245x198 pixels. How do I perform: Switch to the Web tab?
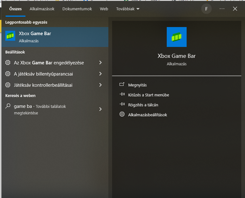pos(104,9)
